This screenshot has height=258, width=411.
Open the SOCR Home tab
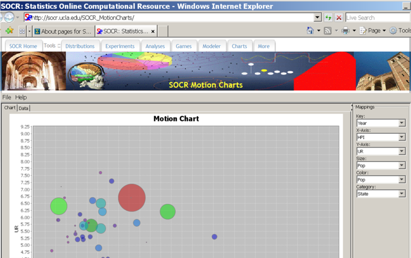23,46
